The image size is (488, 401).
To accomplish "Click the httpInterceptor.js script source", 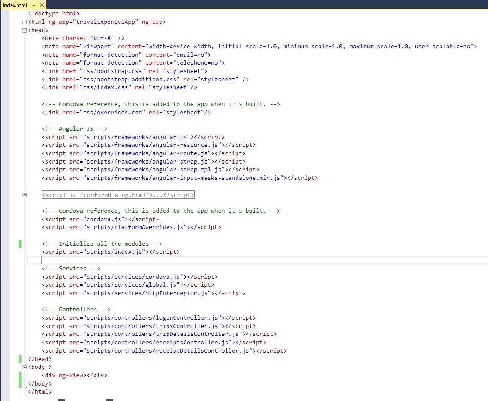I will tap(147, 293).
